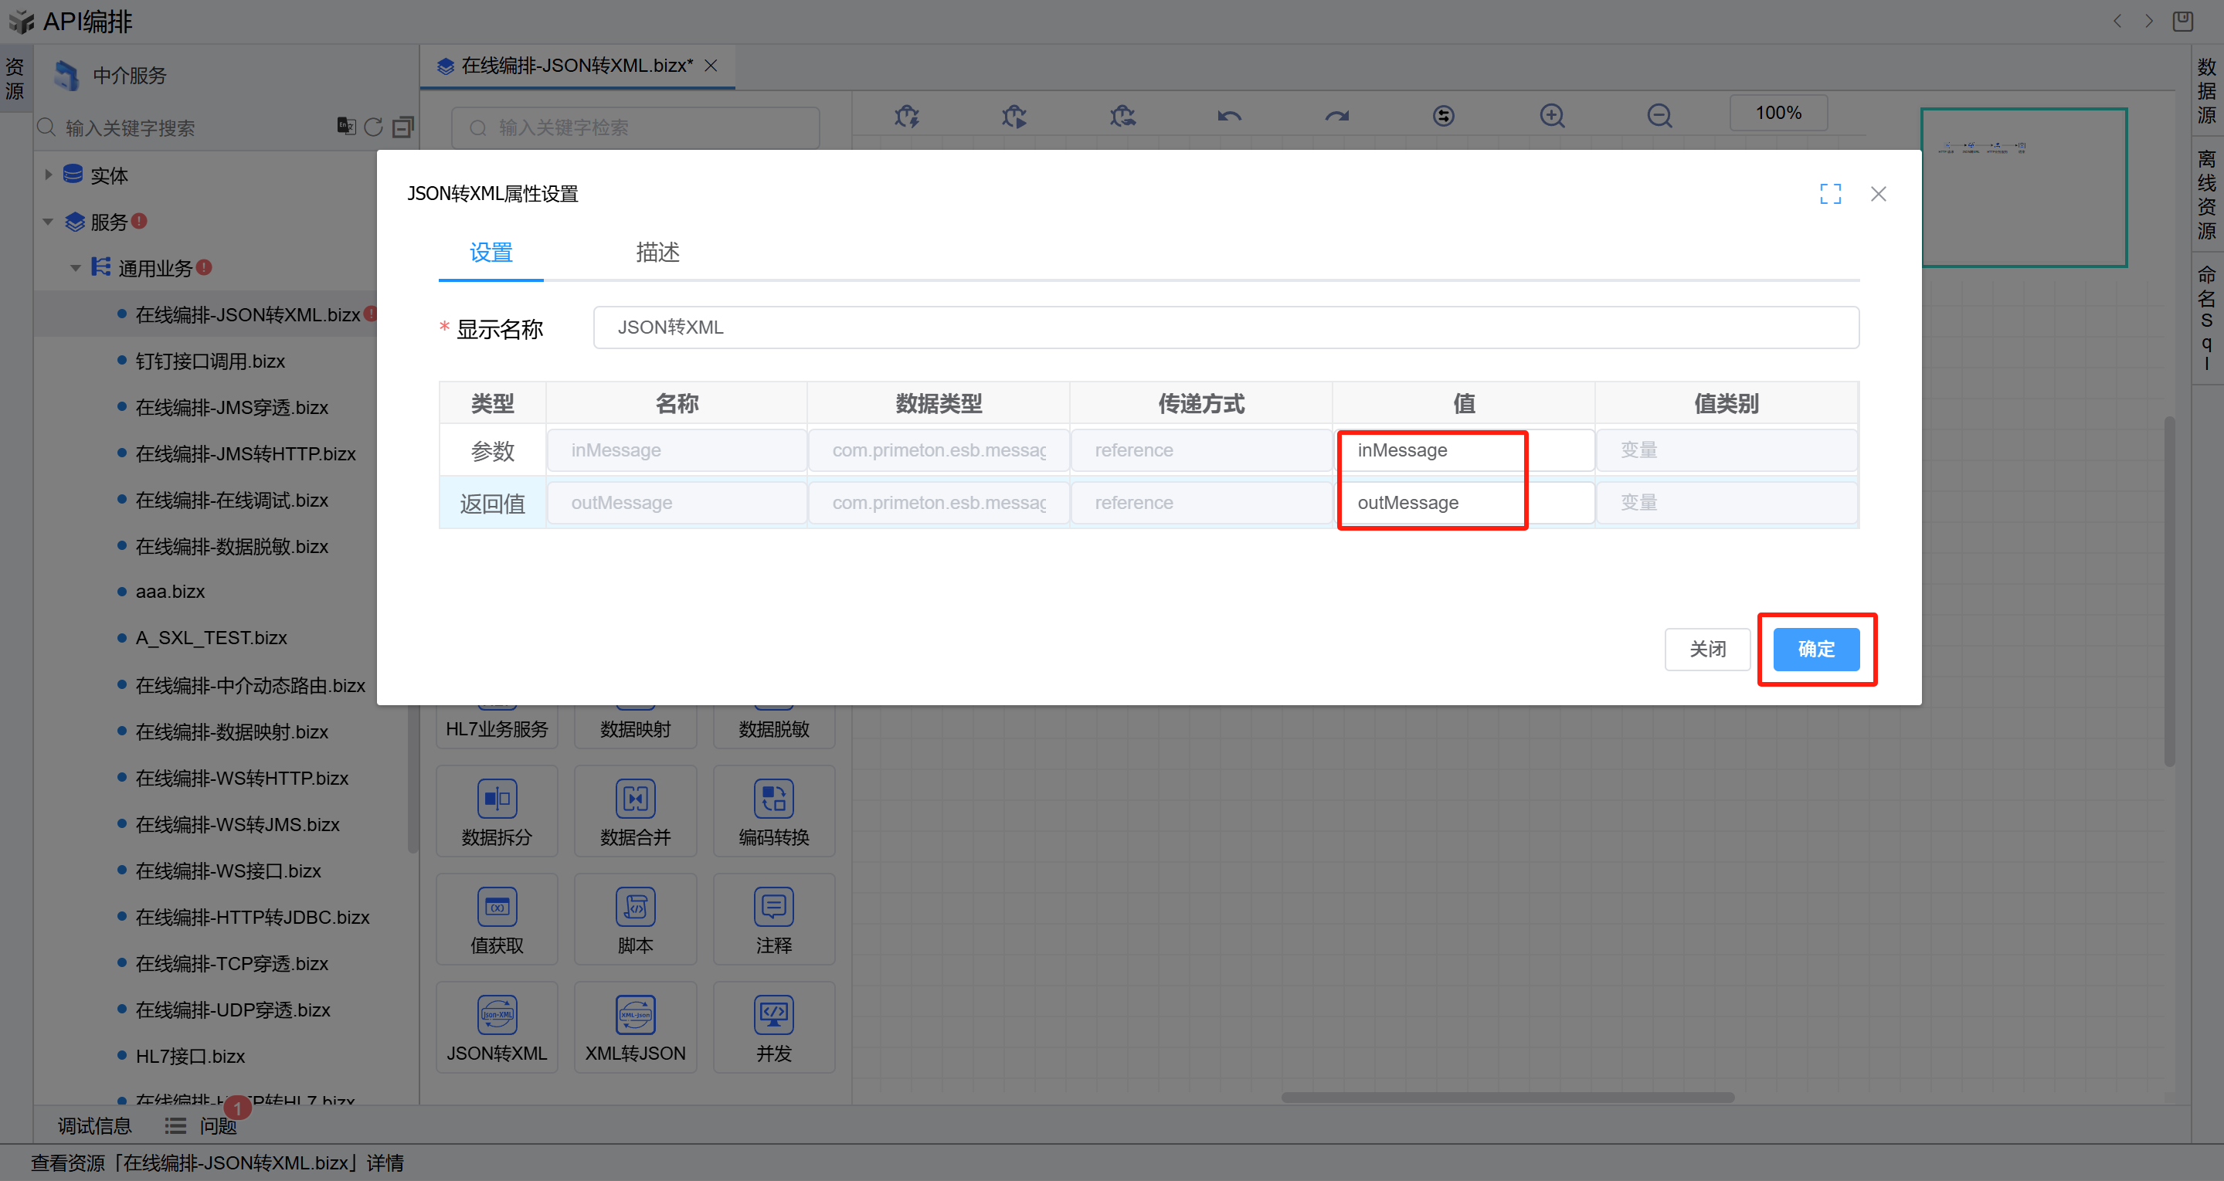Screen dimensions: 2224x1181
Task: Expand the 实体 tree node
Action: (49, 175)
